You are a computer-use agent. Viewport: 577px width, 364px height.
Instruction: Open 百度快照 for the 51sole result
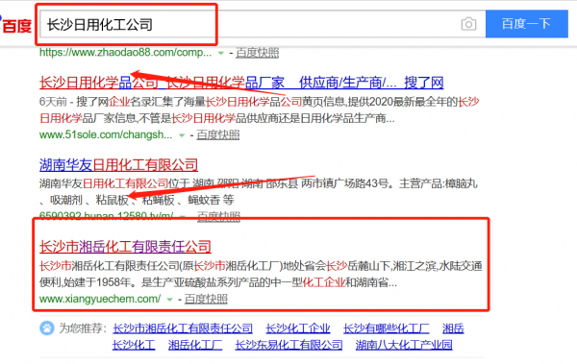point(218,134)
